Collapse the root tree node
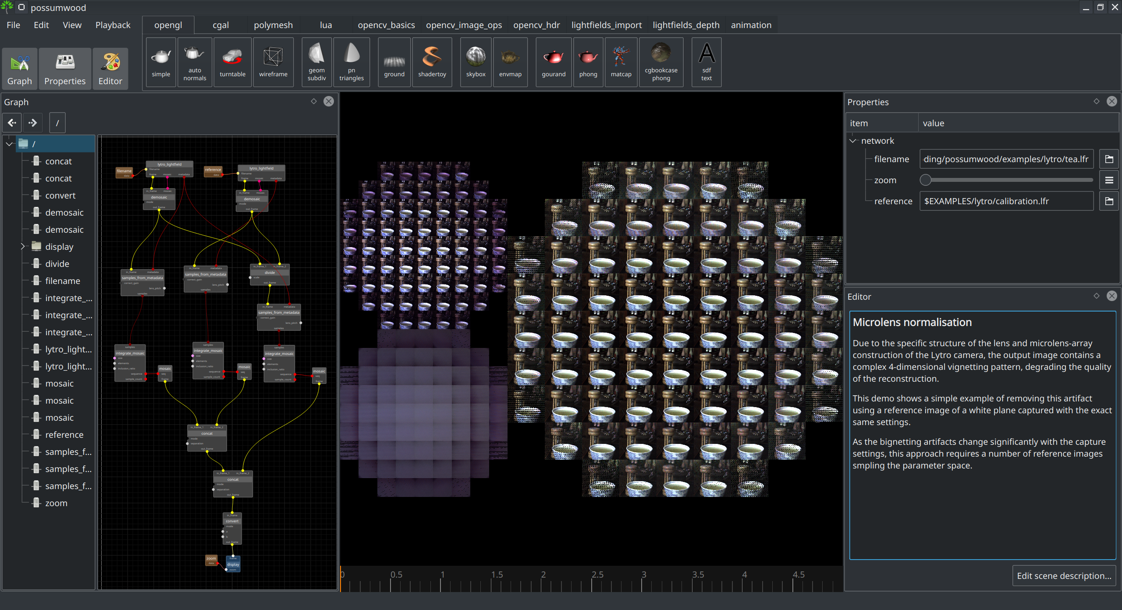Image resolution: width=1122 pixels, height=610 pixels. point(9,144)
